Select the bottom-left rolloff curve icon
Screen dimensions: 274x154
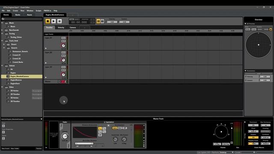click(x=100, y=132)
